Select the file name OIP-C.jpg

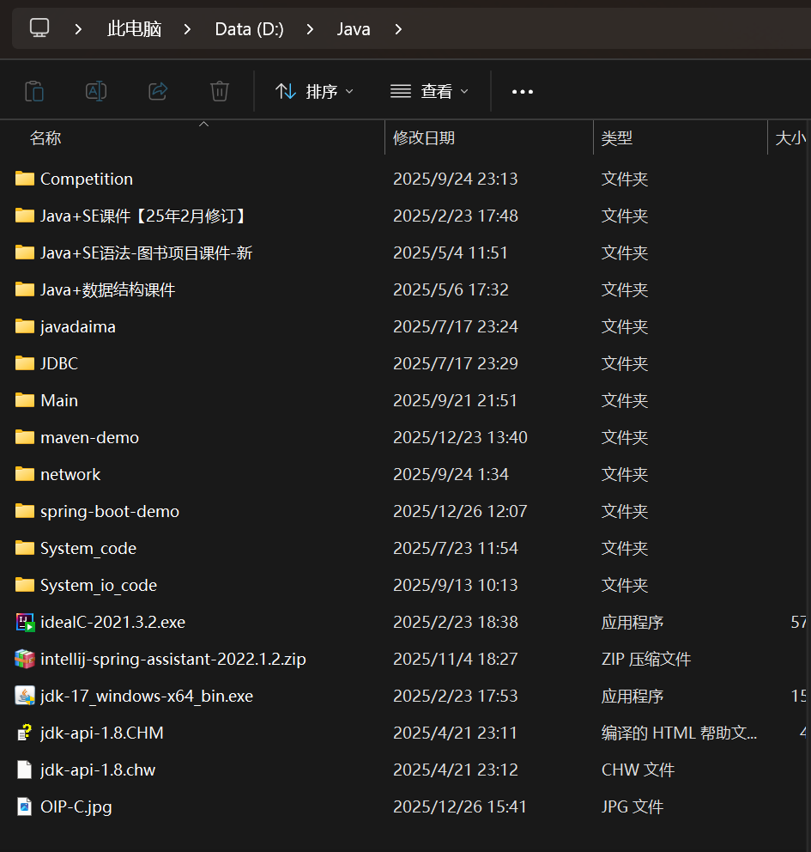tap(76, 806)
